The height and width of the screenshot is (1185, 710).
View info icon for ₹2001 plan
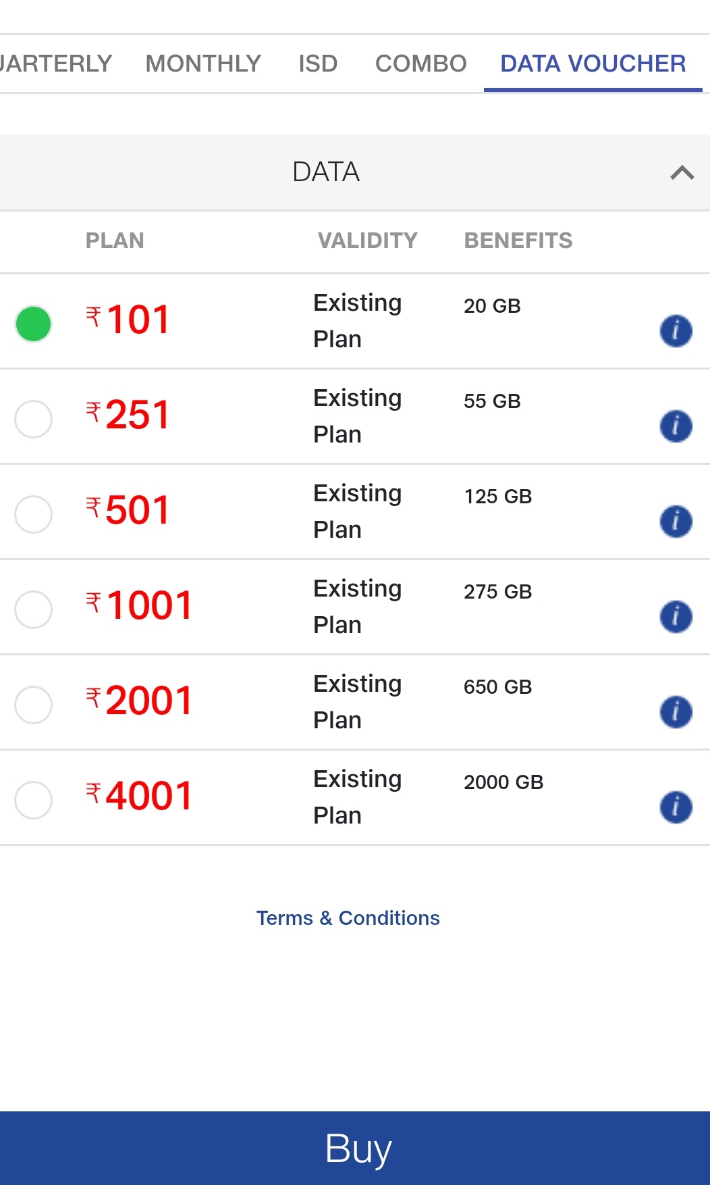point(676,712)
